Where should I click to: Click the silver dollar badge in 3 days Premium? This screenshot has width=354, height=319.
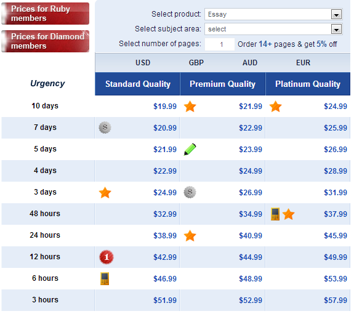tap(190, 192)
